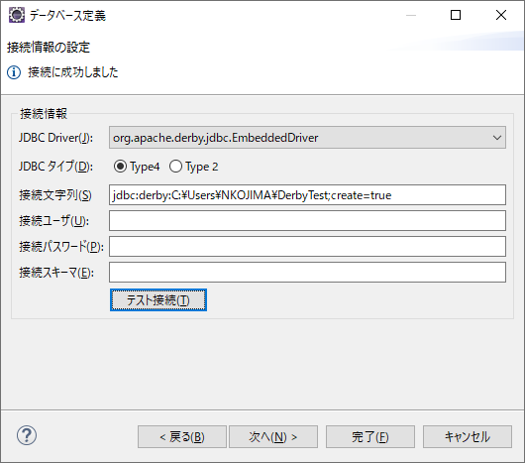Select the Type4 JDBC radio button
This screenshot has width=525, height=463.
(120, 167)
